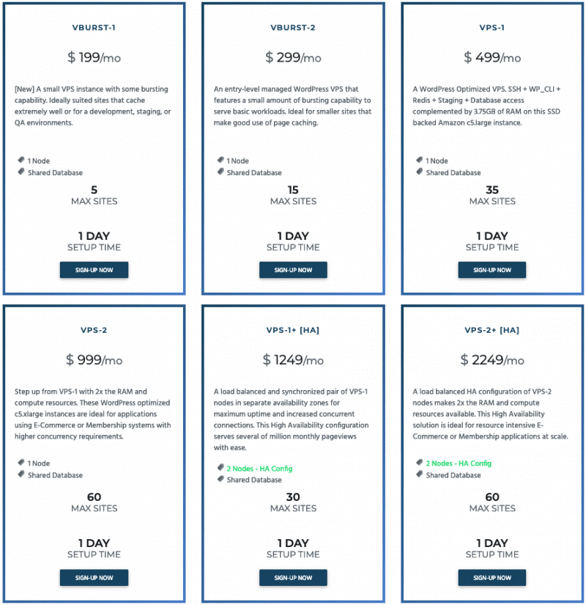The height and width of the screenshot is (605, 586).
Task: Click the tag icon beside VPS-2+ [HA] '2 Nodes - HA Config'
Action: point(420,462)
